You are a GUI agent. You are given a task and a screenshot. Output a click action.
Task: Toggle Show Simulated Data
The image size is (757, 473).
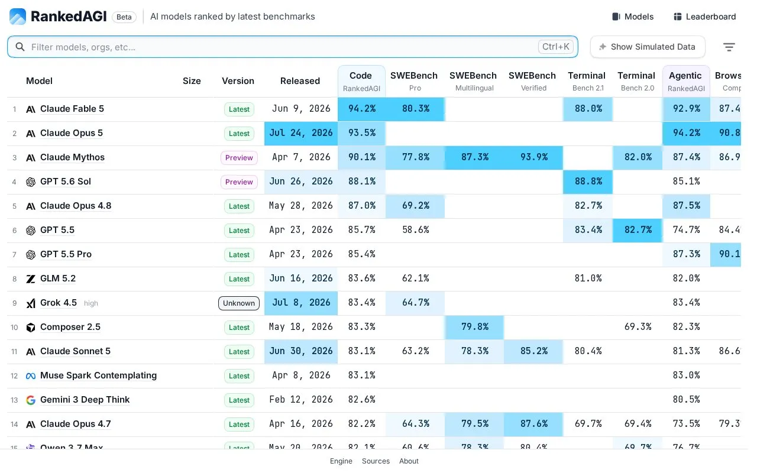coord(648,47)
